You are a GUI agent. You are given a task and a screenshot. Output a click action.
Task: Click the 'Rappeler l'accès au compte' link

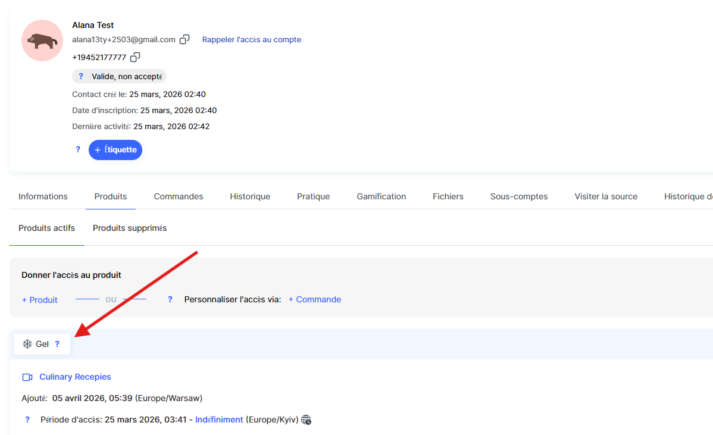[252, 39]
